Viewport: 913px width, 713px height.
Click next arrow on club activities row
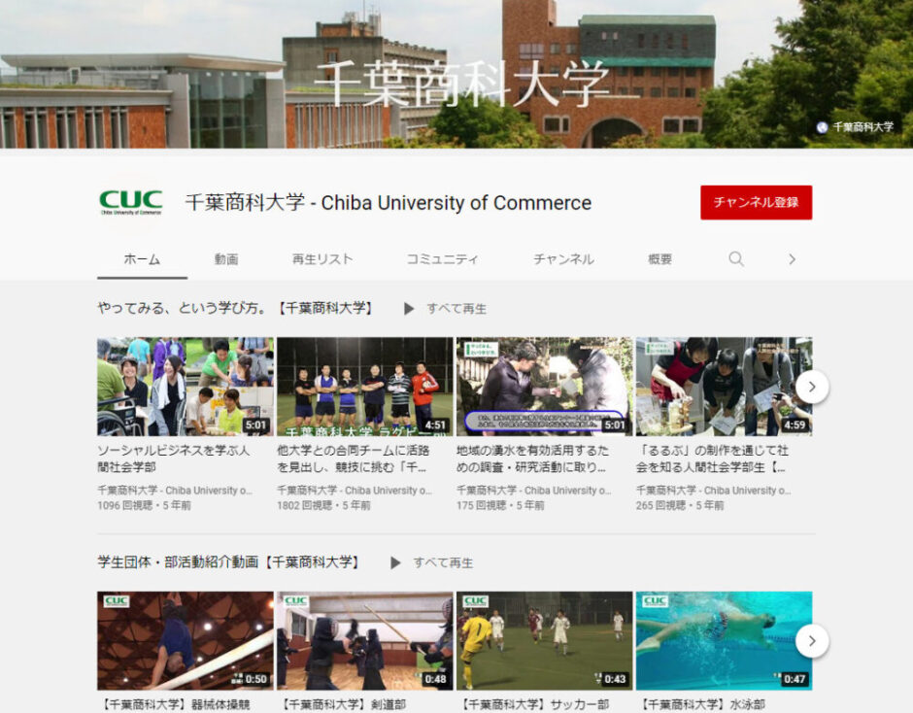811,641
